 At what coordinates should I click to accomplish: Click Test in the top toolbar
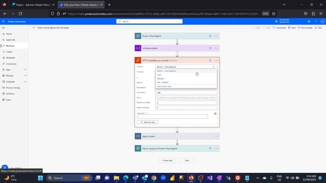(318, 27)
